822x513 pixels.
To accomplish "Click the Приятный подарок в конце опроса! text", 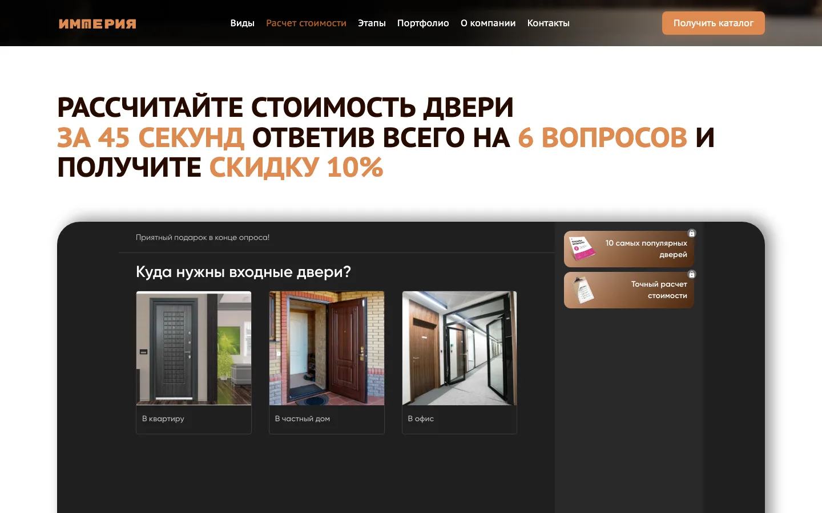I will [x=203, y=238].
